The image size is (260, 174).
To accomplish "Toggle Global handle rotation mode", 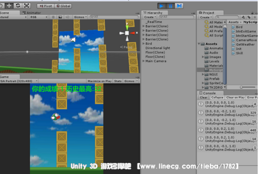I will (x=63, y=6).
